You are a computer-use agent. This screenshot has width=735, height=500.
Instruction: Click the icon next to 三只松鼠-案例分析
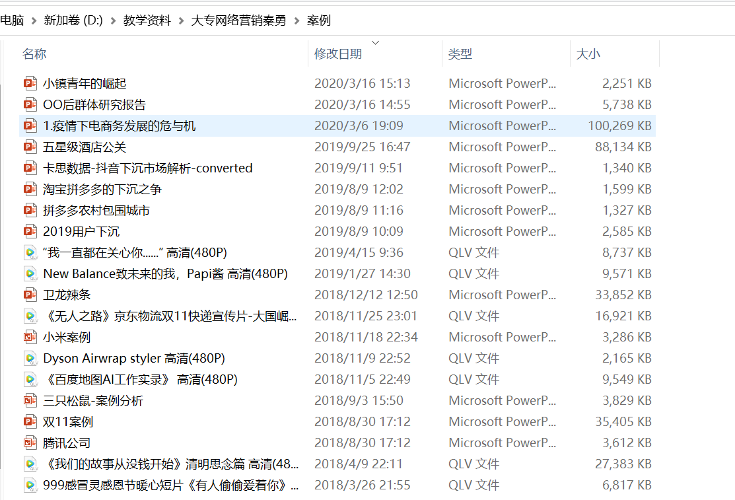click(30, 400)
